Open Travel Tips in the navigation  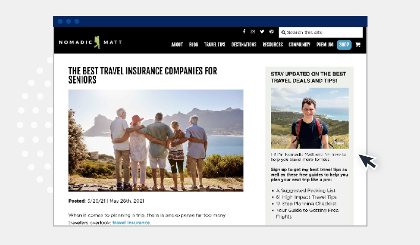(215, 44)
